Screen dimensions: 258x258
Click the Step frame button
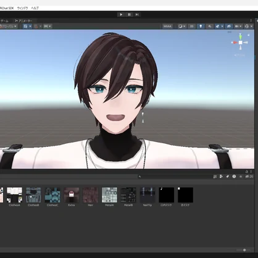pyautogui.click(x=137, y=14)
